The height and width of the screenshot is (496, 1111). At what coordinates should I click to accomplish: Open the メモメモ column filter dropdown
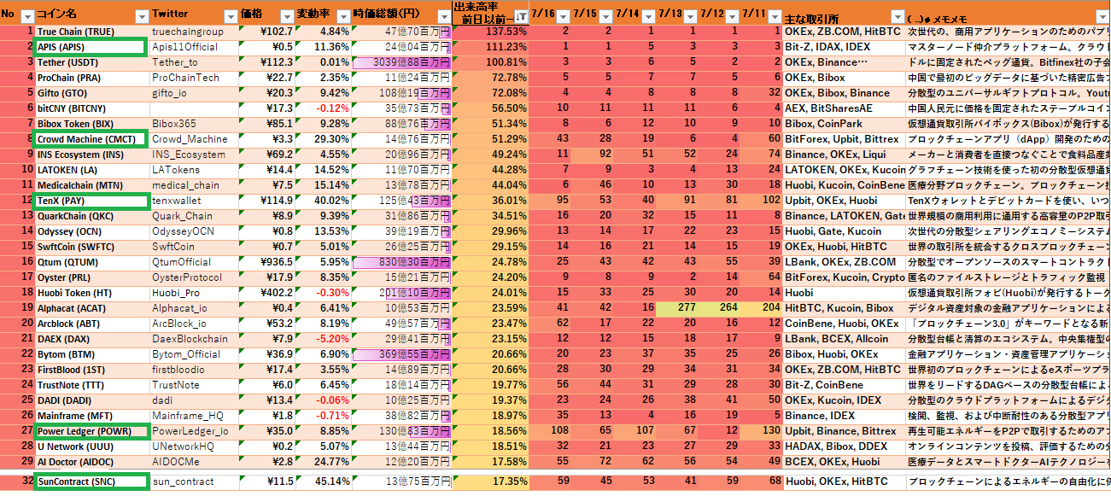[x=1102, y=16]
